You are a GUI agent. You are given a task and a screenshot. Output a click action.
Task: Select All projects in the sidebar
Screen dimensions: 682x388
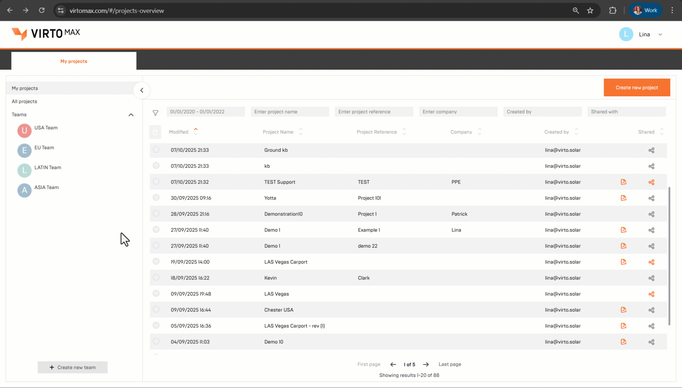click(x=24, y=101)
